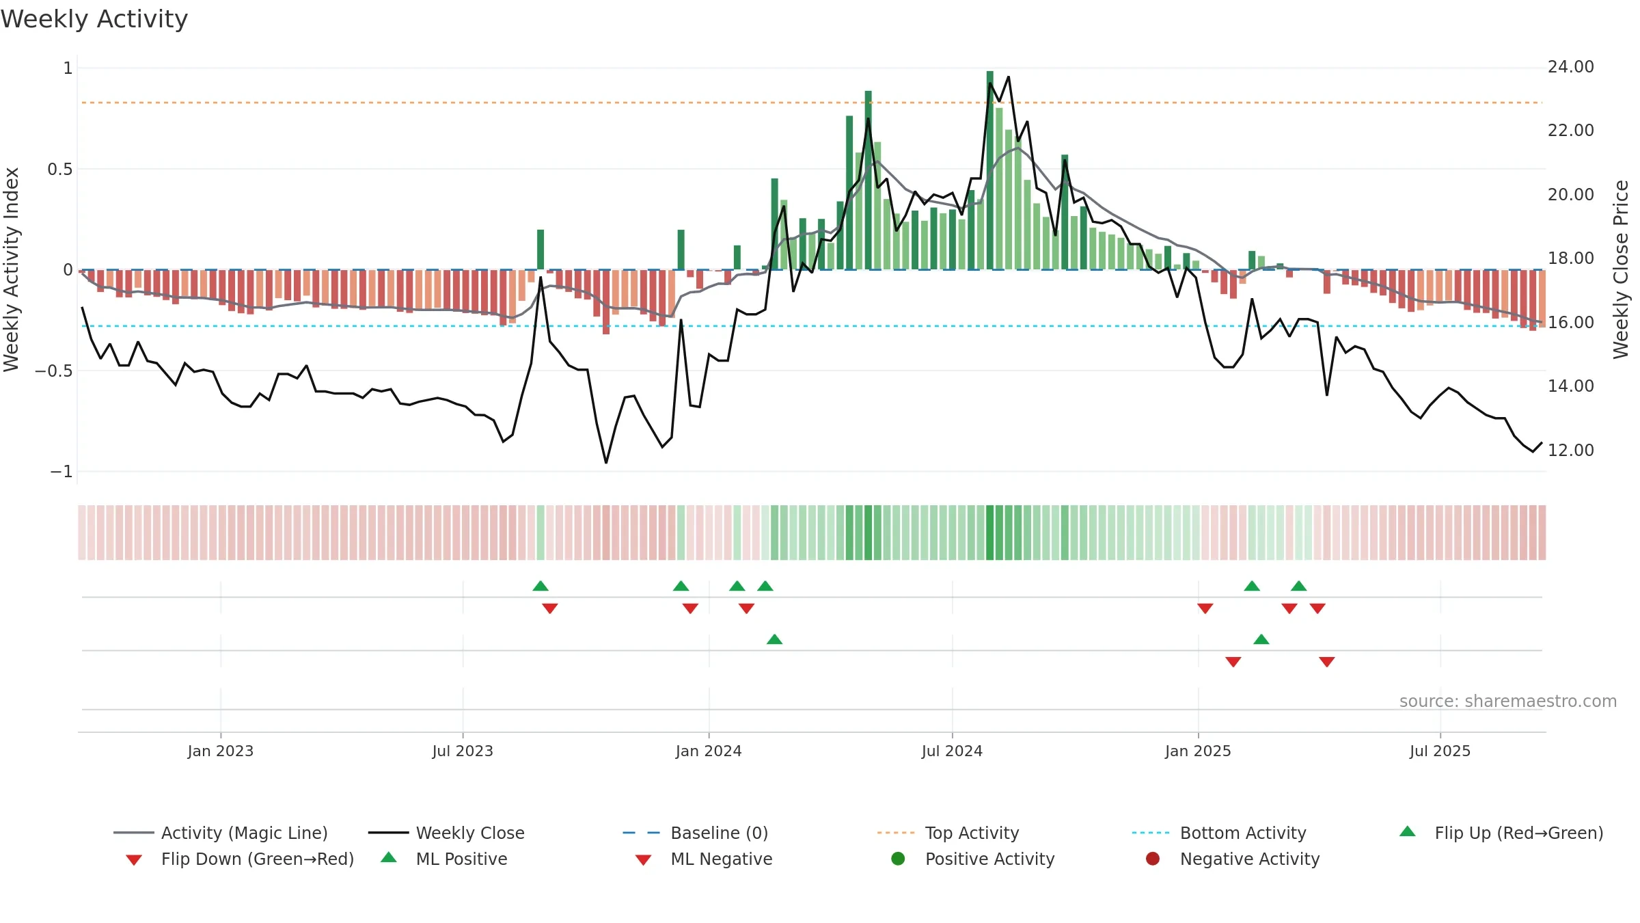
Task: Click the Flip Up green triangle legend icon
Action: point(1408,831)
